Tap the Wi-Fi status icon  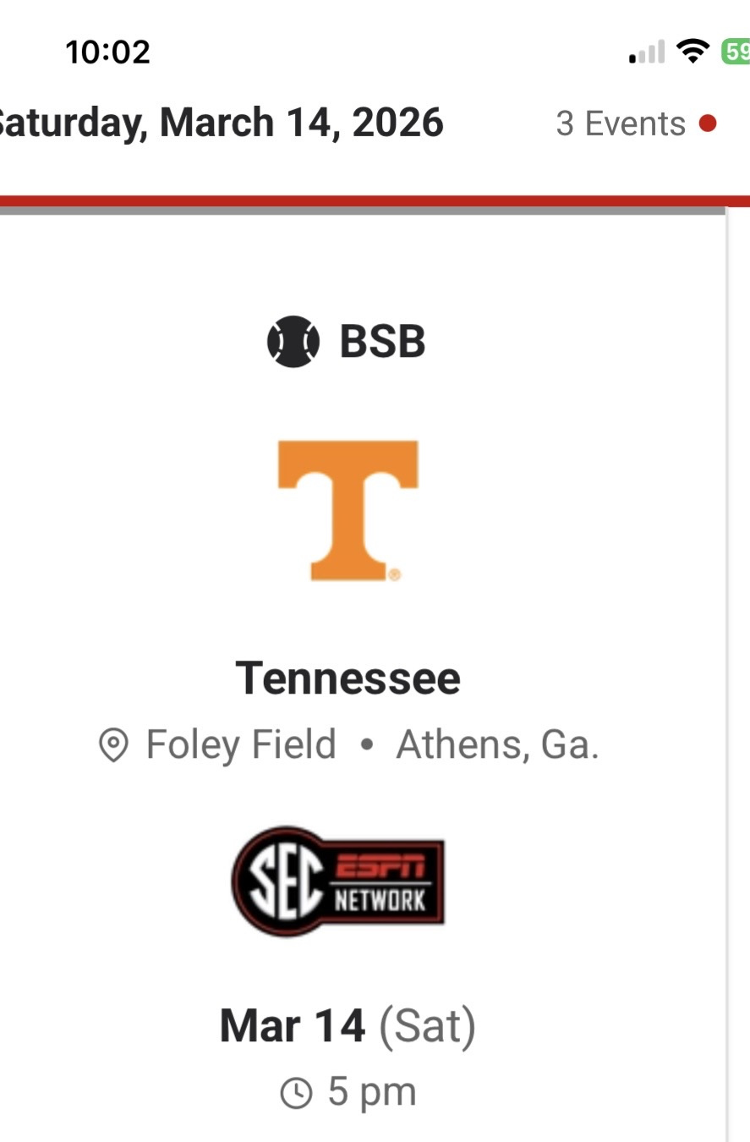[693, 52]
